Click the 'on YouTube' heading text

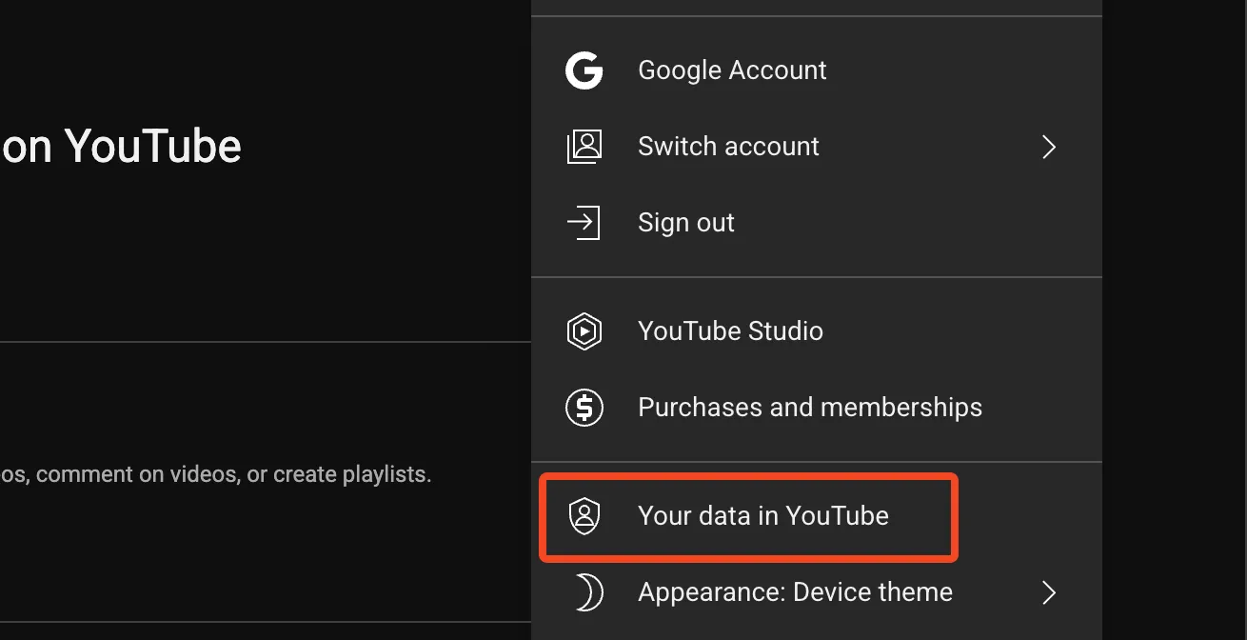[x=121, y=145]
